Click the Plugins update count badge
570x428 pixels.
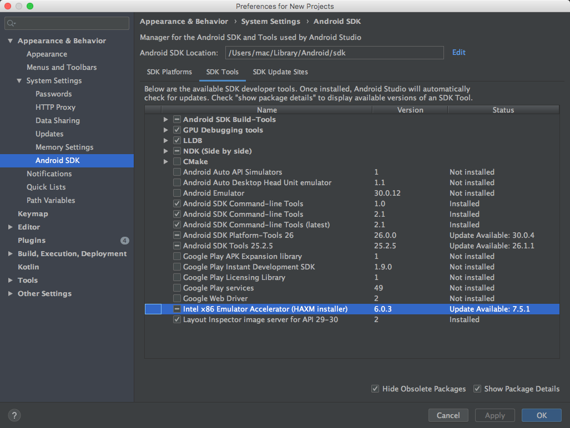[x=124, y=240]
